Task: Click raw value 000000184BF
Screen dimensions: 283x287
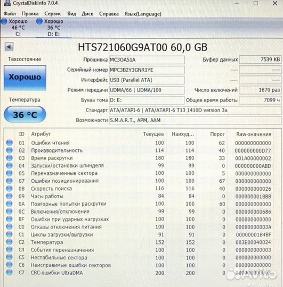Action: [254, 235]
